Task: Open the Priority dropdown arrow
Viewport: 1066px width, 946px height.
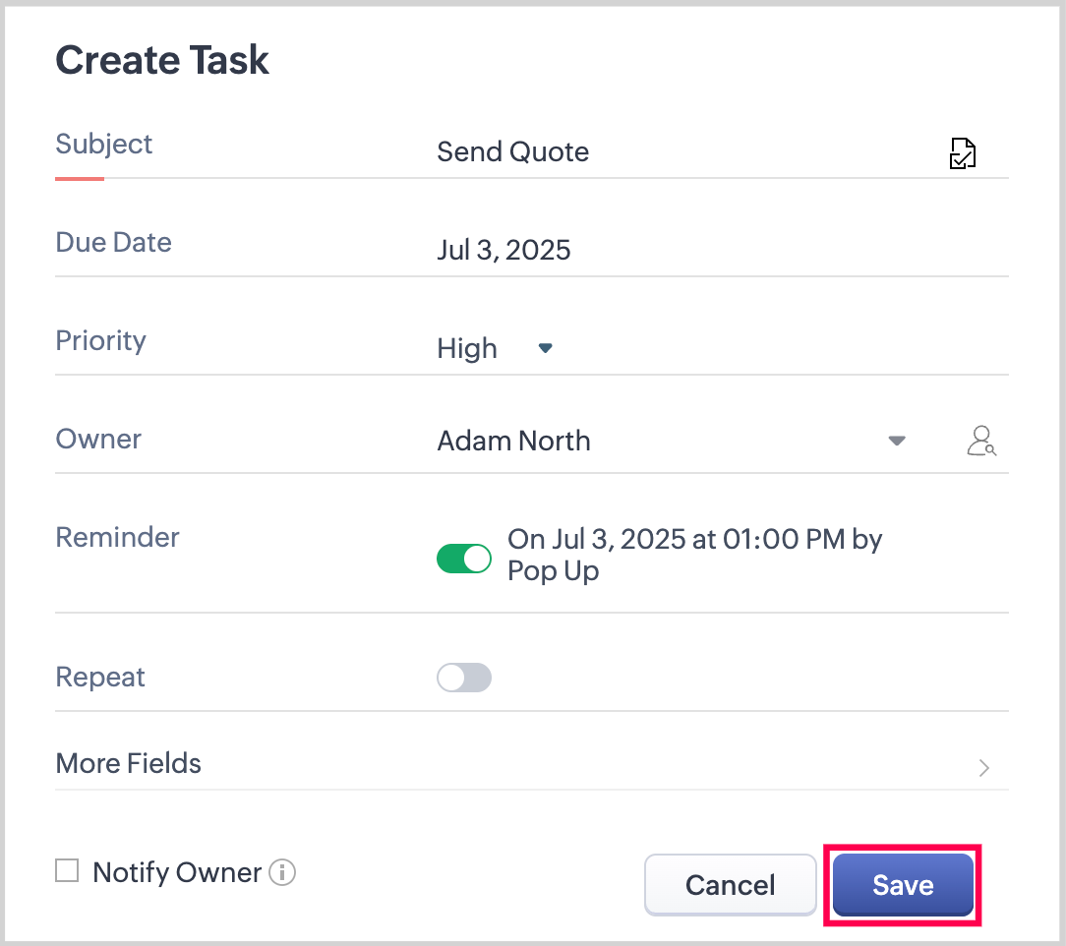Action: pyautogui.click(x=546, y=348)
